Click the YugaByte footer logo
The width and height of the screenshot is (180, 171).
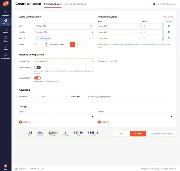21,169
